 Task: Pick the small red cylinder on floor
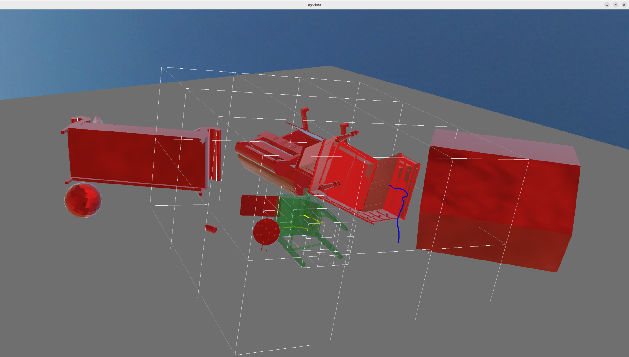(211, 229)
